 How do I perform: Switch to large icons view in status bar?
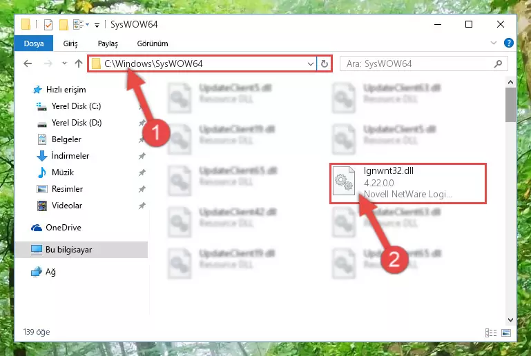point(506,333)
